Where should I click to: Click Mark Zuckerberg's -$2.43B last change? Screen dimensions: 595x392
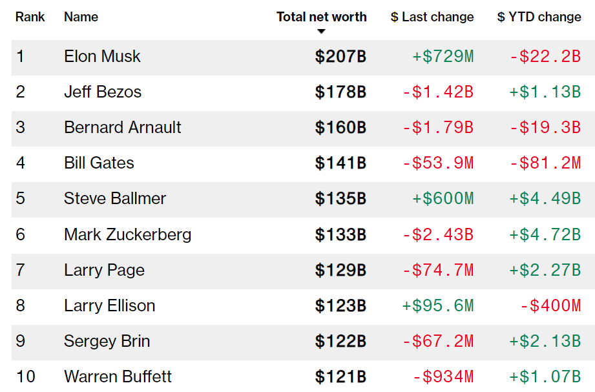438,234
